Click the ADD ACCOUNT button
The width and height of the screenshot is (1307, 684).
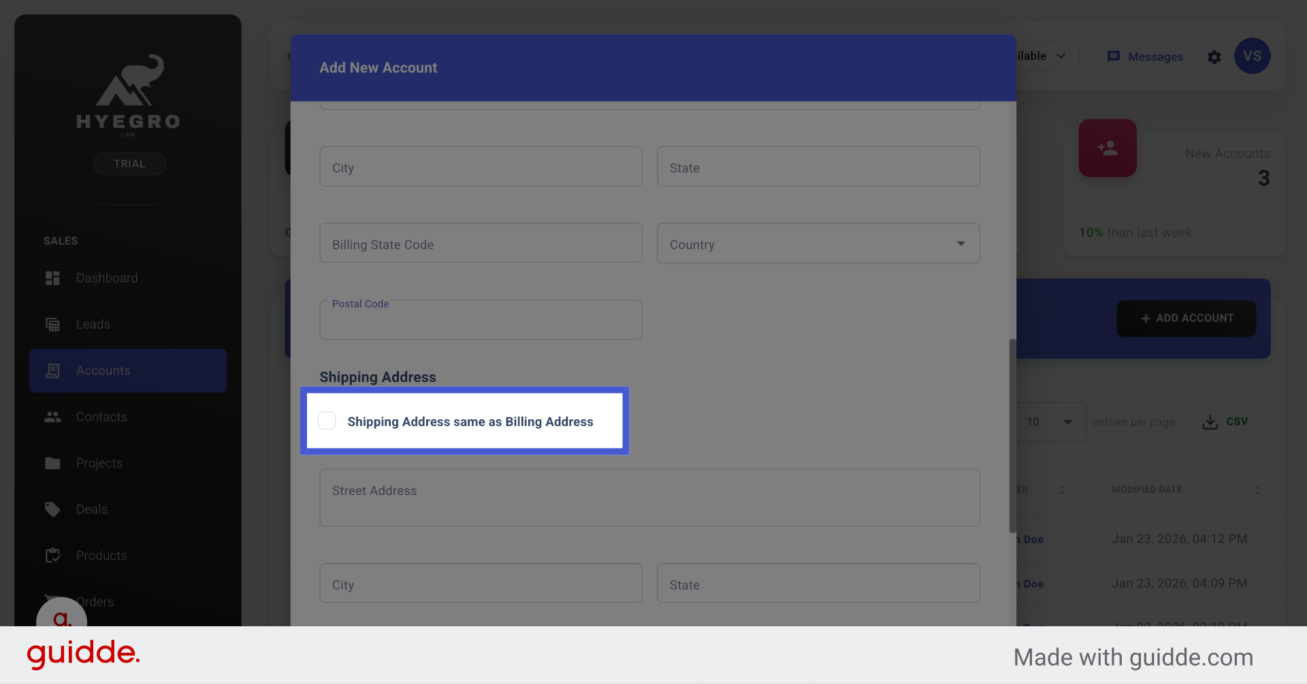(1186, 318)
